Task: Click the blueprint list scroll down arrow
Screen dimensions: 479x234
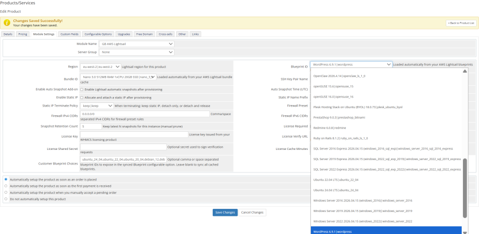Action: click(465, 232)
